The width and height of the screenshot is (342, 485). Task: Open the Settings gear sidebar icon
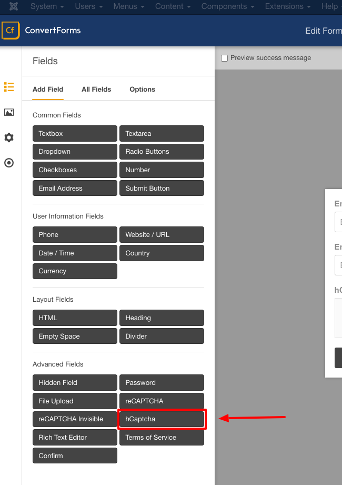pyautogui.click(x=9, y=137)
